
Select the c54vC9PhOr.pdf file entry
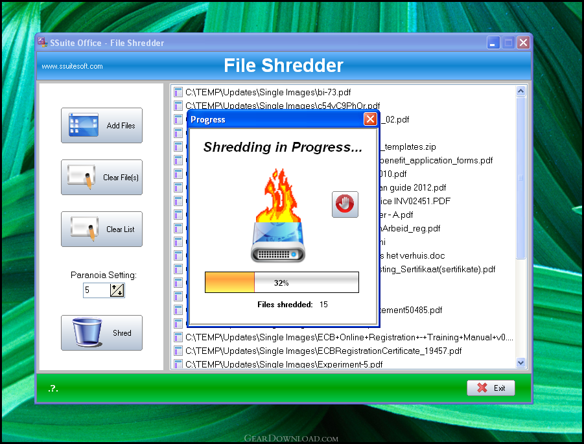[283, 106]
